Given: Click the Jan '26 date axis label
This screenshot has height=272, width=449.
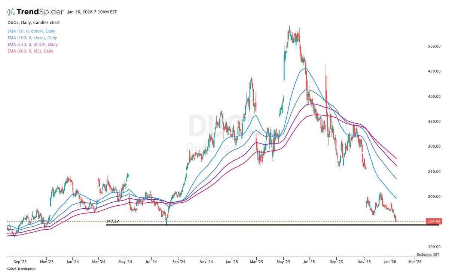Looking at the screenshot, I should point(390,262).
